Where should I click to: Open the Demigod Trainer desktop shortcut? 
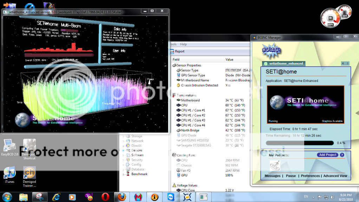click(30, 173)
